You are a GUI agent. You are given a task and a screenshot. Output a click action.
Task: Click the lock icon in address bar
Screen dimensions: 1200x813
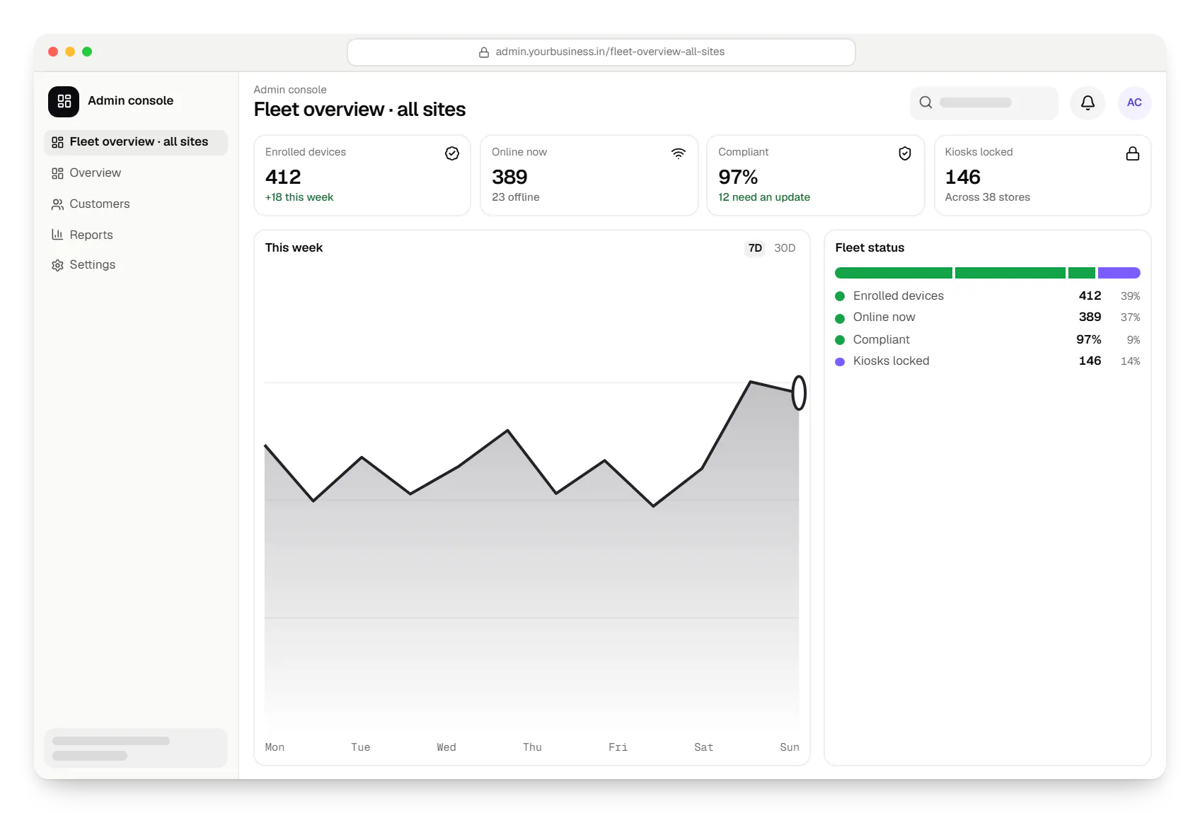coord(484,52)
